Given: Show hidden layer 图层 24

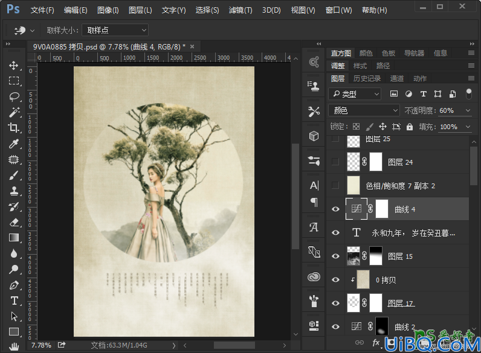Looking at the screenshot, I should (x=335, y=162).
